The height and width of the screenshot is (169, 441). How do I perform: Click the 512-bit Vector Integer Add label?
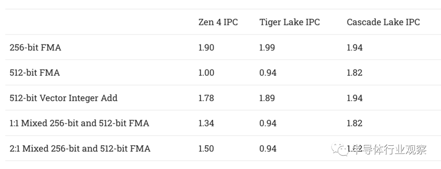click(63, 98)
